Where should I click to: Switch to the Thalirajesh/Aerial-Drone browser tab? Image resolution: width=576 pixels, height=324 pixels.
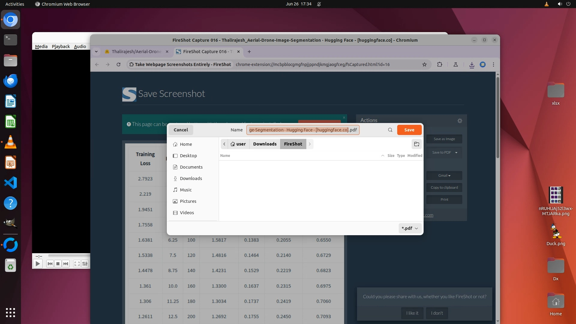click(136, 52)
